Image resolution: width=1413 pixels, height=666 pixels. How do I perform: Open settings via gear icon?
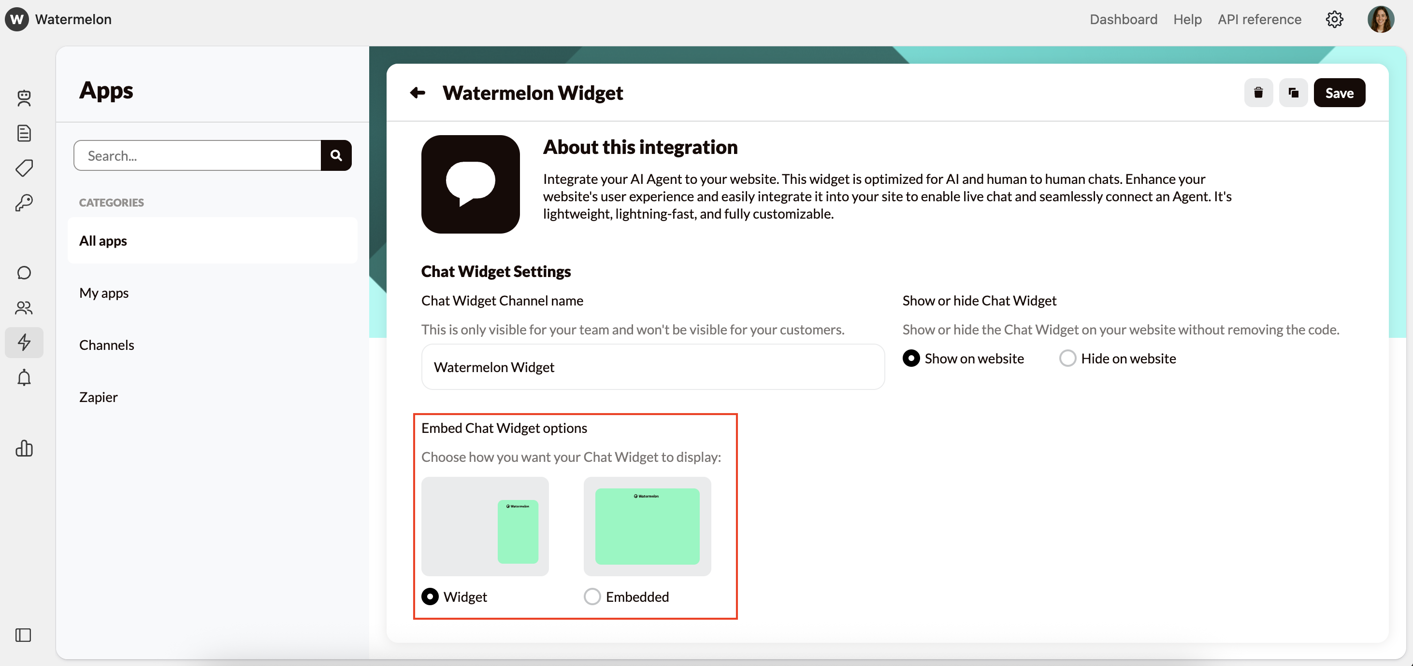point(1334,19)
